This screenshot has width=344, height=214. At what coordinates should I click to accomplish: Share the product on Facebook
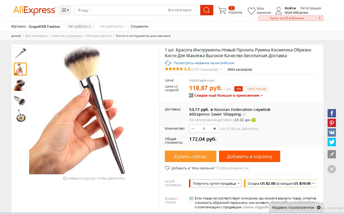[332, 113]
